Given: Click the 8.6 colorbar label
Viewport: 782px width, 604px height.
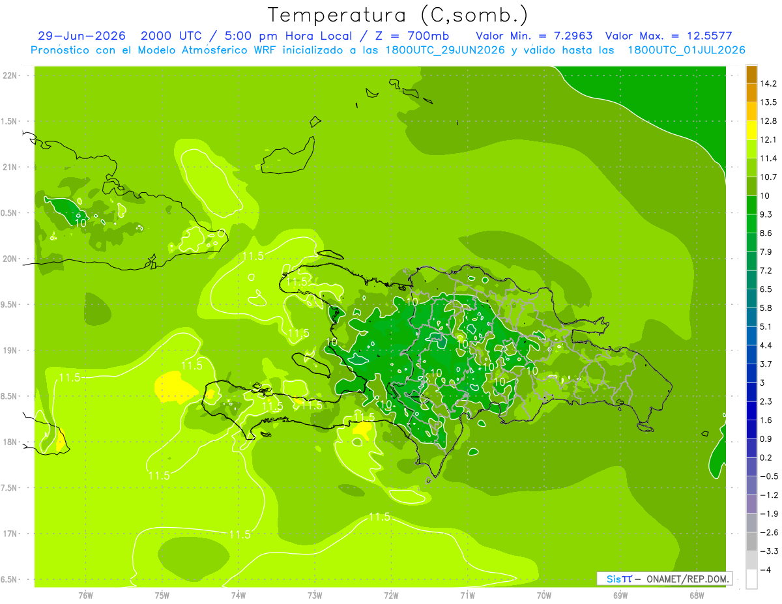Looking at the screenshot, I should click(x=766, y=233).
